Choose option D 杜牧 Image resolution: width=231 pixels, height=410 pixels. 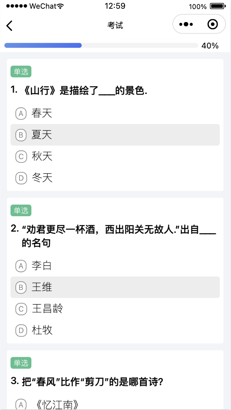tap(115, 330)
